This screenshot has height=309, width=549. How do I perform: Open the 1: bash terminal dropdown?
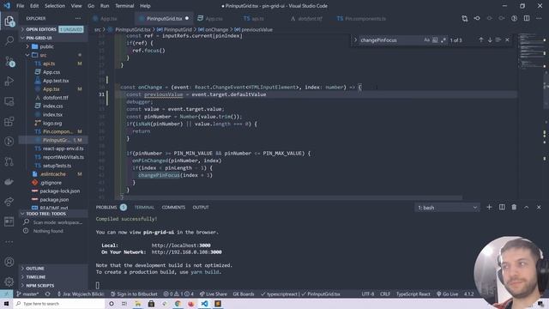click(x=447, y=208)
